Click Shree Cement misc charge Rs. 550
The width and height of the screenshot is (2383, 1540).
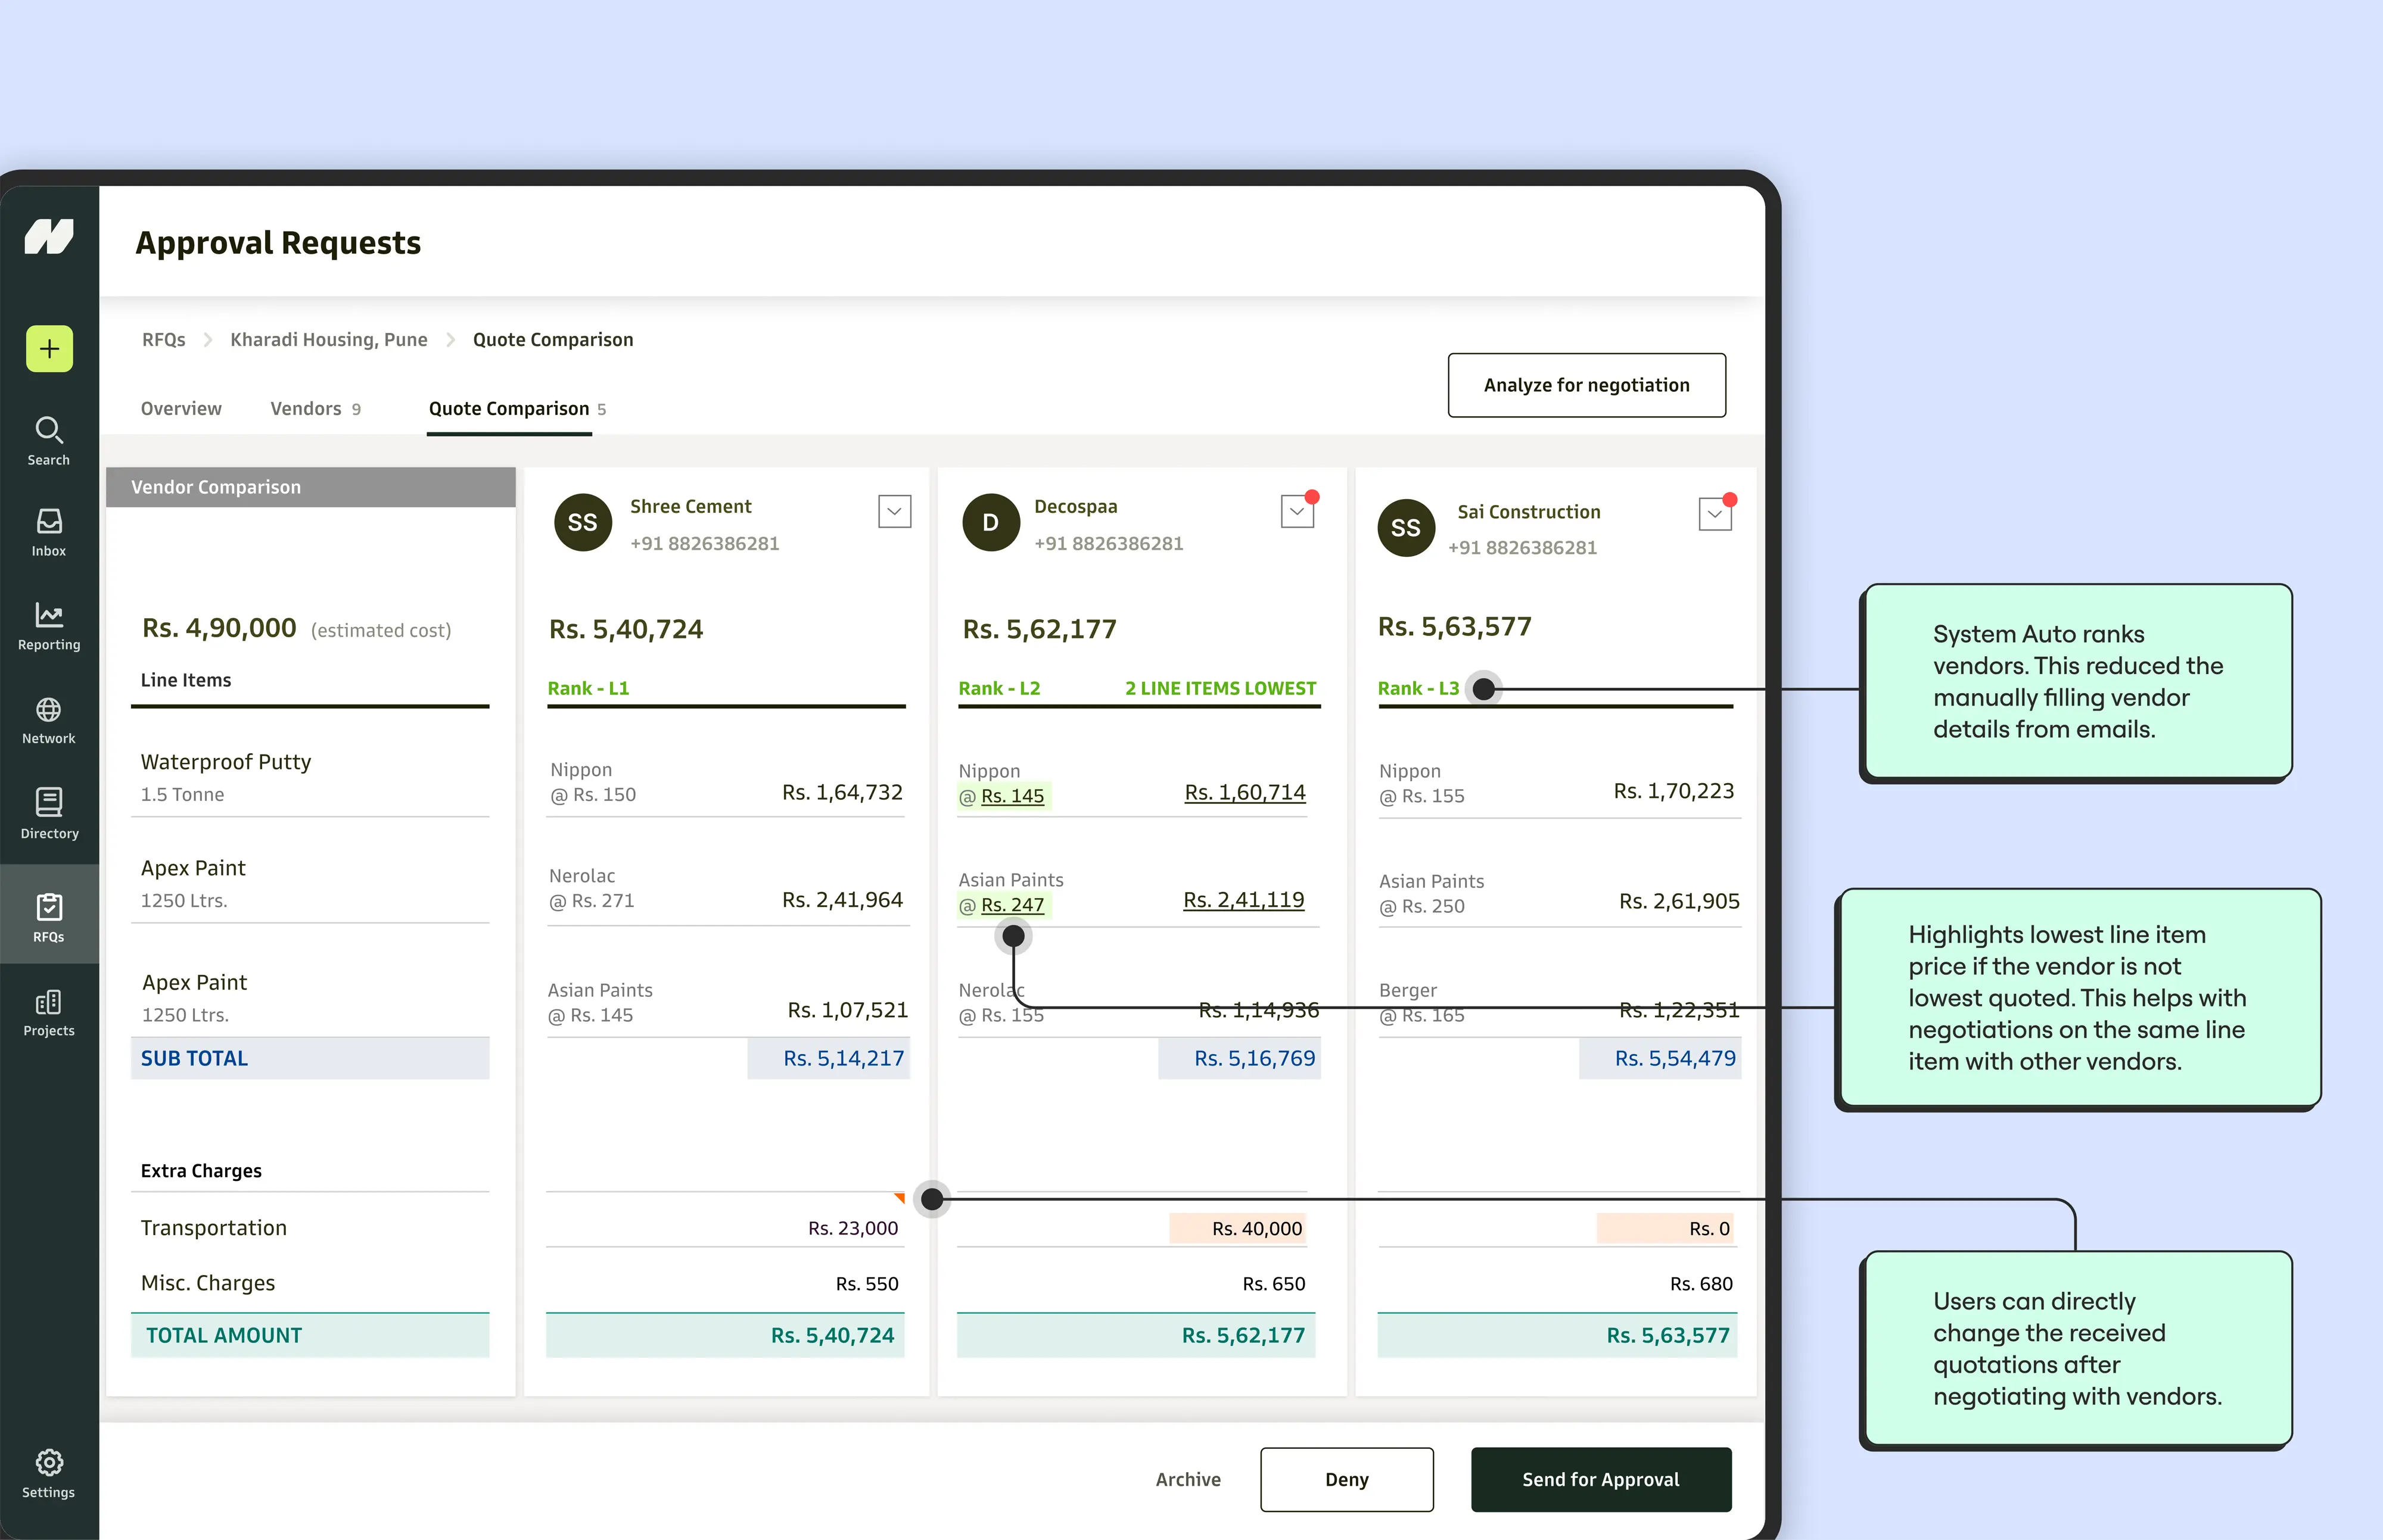867,1284
